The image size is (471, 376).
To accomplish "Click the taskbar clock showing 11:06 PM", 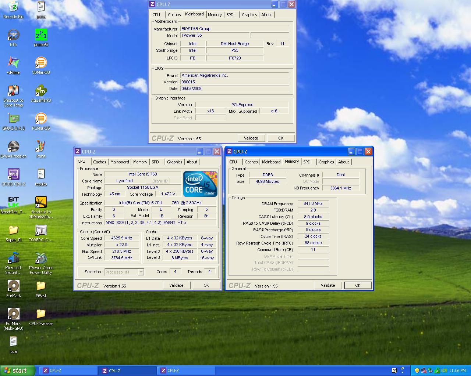I will pos(457,370).
